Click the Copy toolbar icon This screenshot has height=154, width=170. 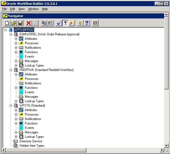pos(44,23)
